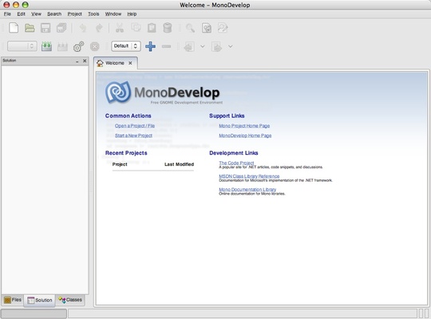Expand the forward navigation history arrow
The image size is (431, 319).
coord(231,46)
